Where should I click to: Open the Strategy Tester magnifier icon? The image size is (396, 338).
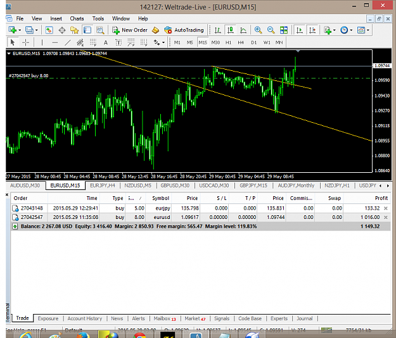pos(100,30)
